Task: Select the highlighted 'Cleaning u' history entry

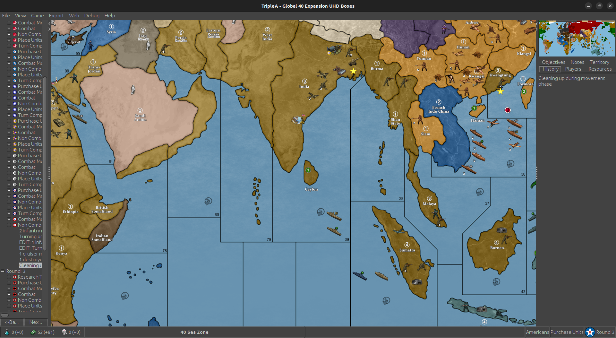Action: (x=30, y=265)
